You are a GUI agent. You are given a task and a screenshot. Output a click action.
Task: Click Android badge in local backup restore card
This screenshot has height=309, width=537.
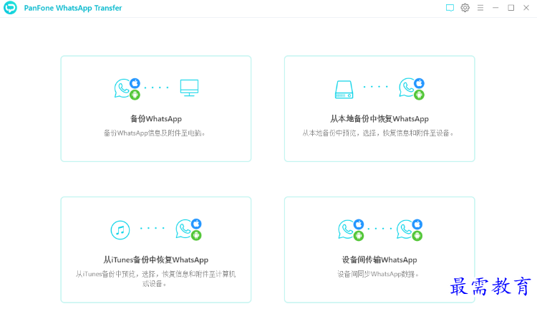[419, 95]
